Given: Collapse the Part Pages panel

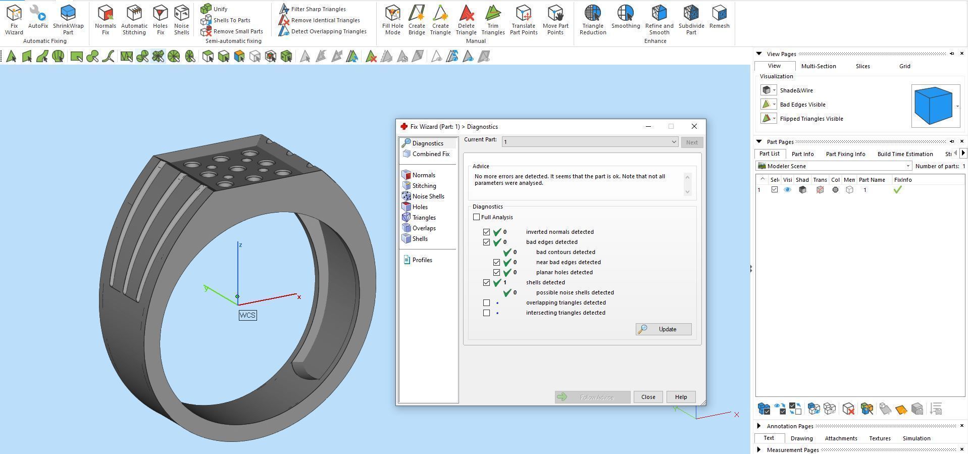Looking at the screenshot, I should 758,141.
